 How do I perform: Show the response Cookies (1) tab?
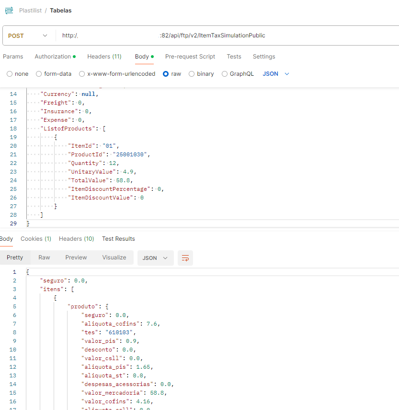36,239
